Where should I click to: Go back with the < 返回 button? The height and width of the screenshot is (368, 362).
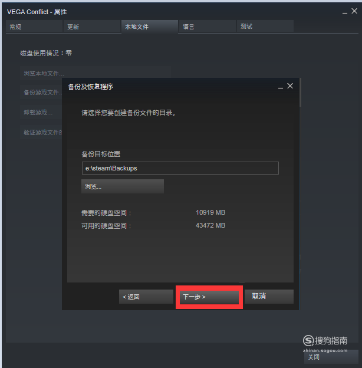click(146, 297)
